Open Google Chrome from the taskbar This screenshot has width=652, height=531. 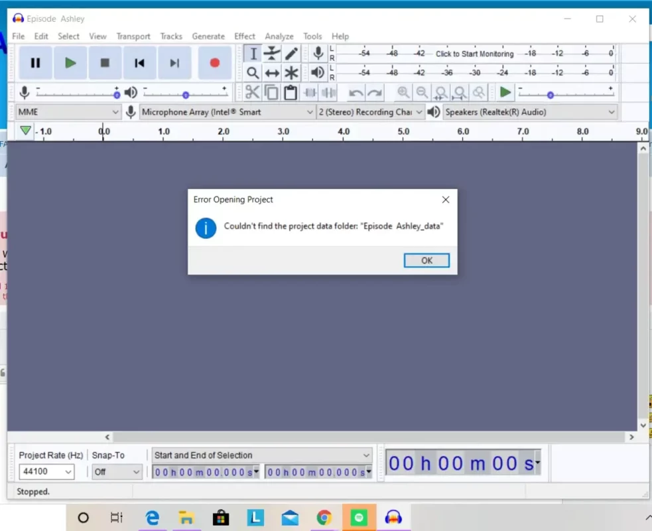(324, 517)
